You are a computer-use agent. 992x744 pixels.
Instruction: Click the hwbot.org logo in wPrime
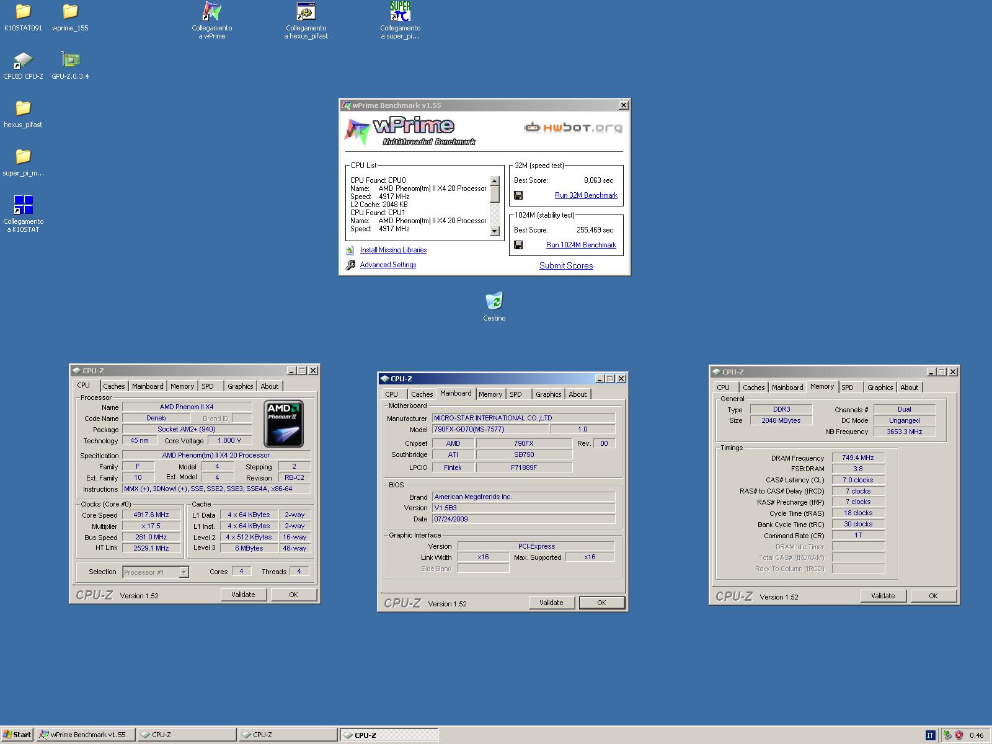(x=573, y=128)
